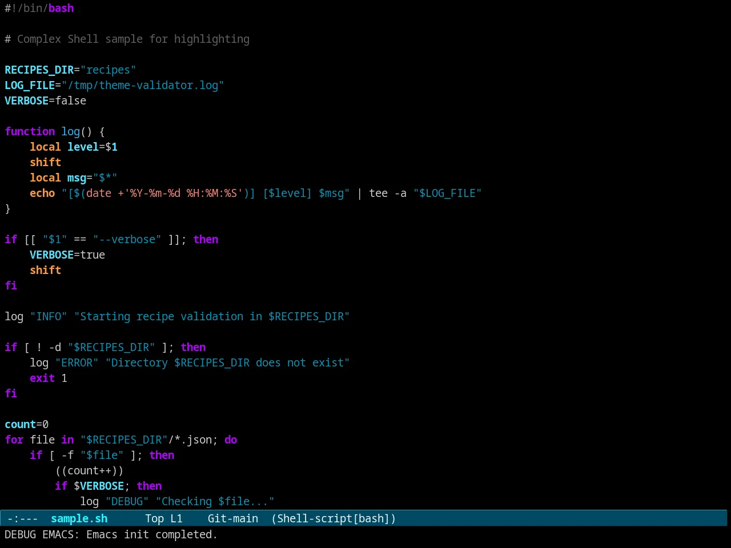Image resolution: width=731 pixels, height=548 pixels.
Task: Click the comment 'Complex Shell sample for highlighting'
Action: 133,39
